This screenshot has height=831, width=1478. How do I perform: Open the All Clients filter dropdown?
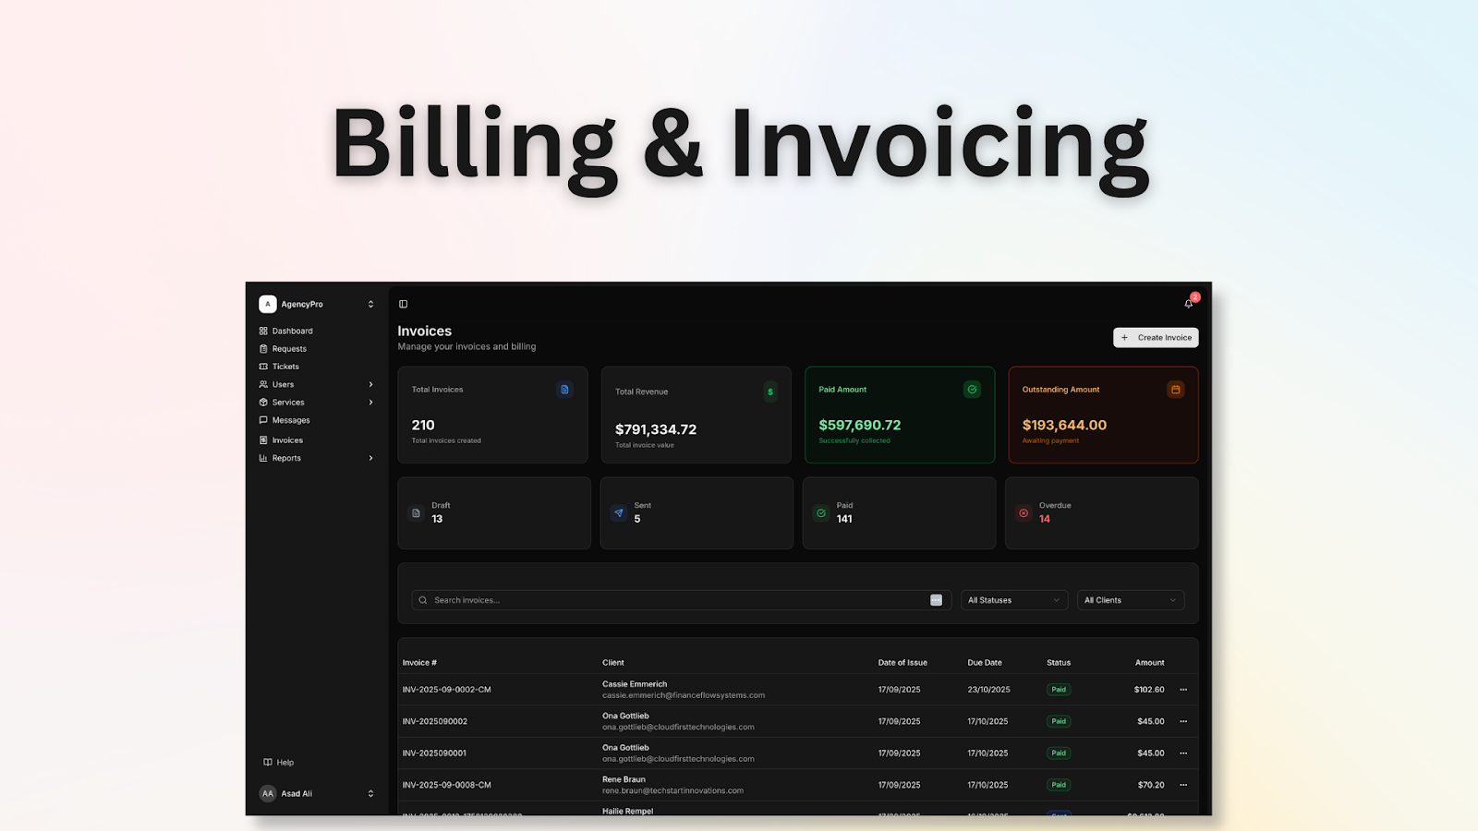1130,599
